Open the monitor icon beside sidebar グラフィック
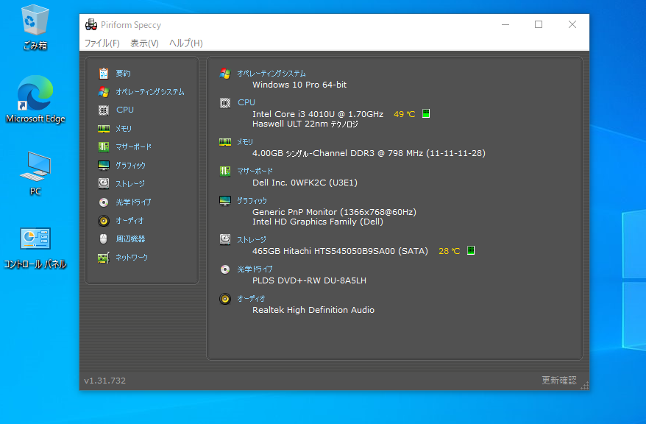Screen dimensions: 646x424 click(x=104, y=165)
